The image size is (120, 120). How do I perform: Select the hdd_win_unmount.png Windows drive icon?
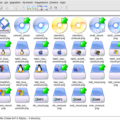pos(22,95)
